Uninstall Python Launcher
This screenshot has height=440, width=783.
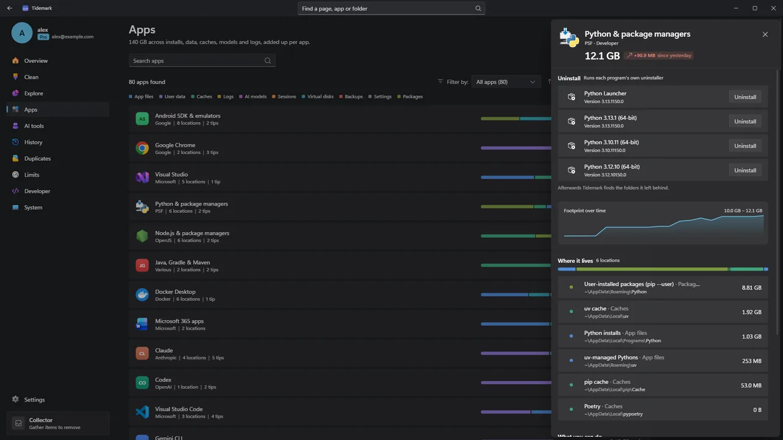(745, 97)
